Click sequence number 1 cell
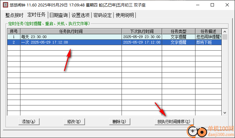This screenshot has width=235, height=138. tap(14, 37)
